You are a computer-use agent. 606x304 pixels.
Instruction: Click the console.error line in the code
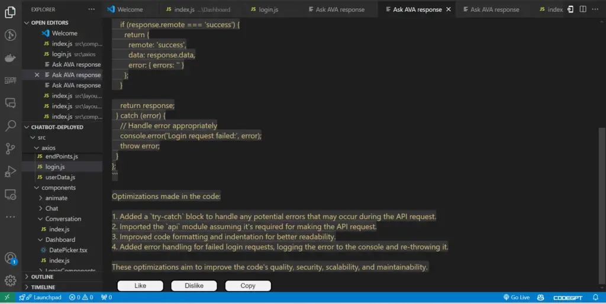191,135
